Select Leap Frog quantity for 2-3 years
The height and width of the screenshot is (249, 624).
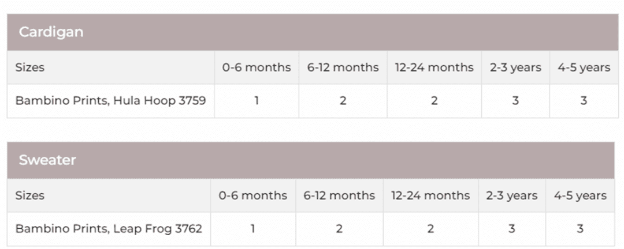[x=511, y=229]
